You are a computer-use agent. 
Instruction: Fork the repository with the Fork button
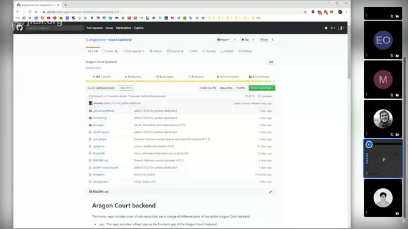pos(264,39)
